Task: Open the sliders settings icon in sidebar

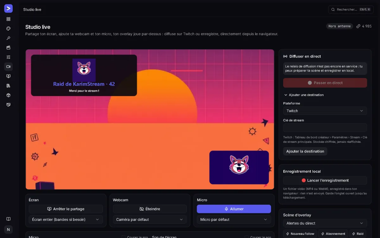Action: point(9,57)
